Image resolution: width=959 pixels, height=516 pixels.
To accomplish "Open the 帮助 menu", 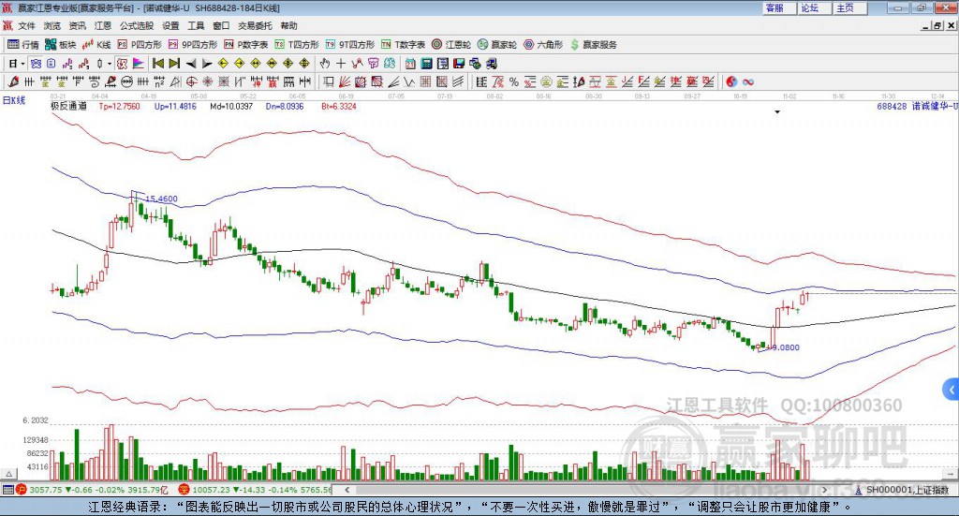I will (x=288, y=25).
